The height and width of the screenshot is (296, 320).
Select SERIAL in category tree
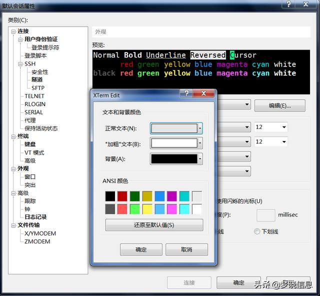click(33, 112)
